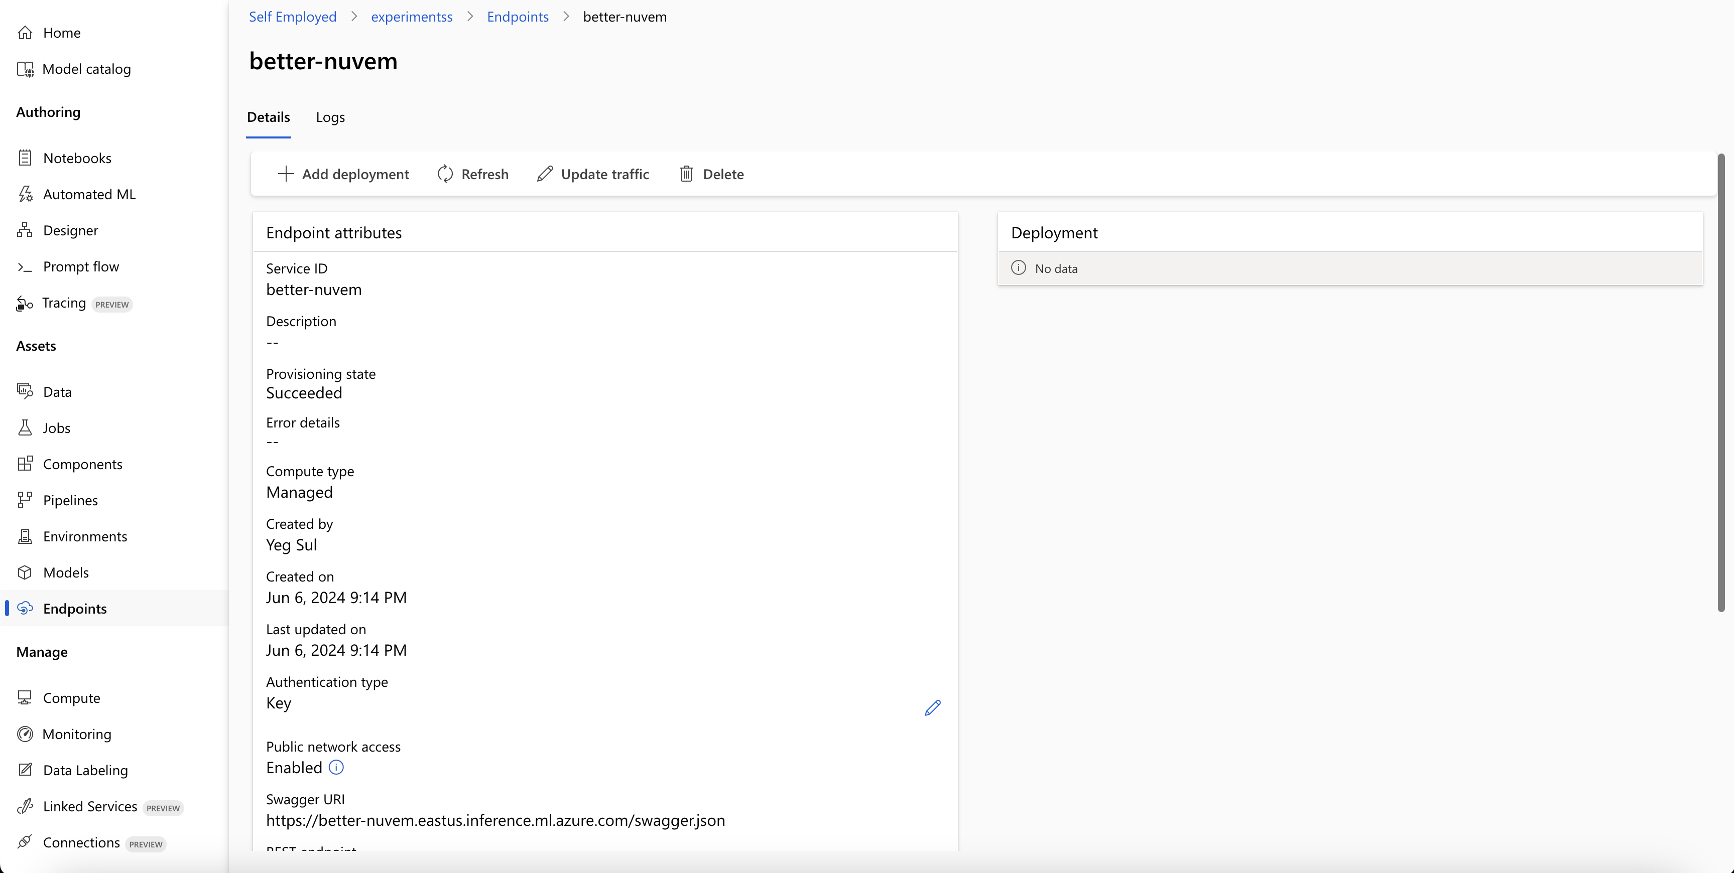This screenshot has height=873, width=1734.
Task: Edit authentication type with pencil icon
Action: click(932, 707)
